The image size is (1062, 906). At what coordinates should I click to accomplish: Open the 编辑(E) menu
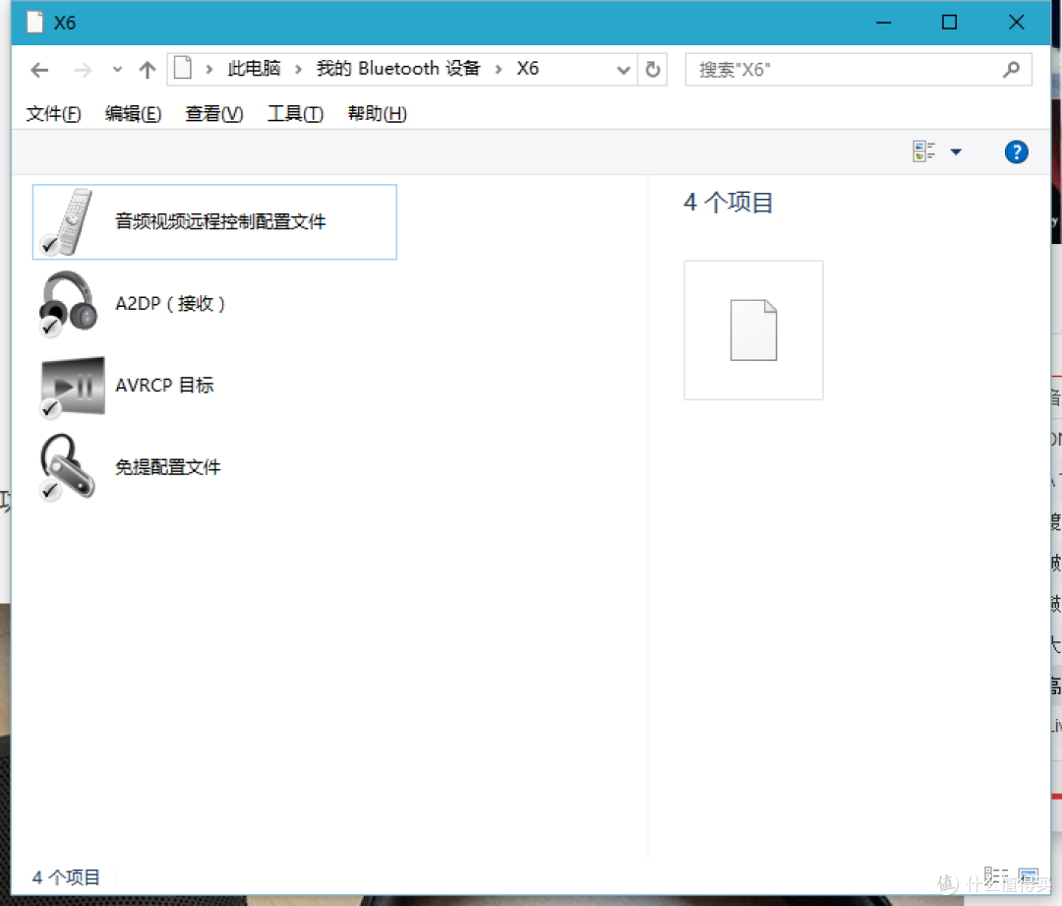[x=134, y=114]
